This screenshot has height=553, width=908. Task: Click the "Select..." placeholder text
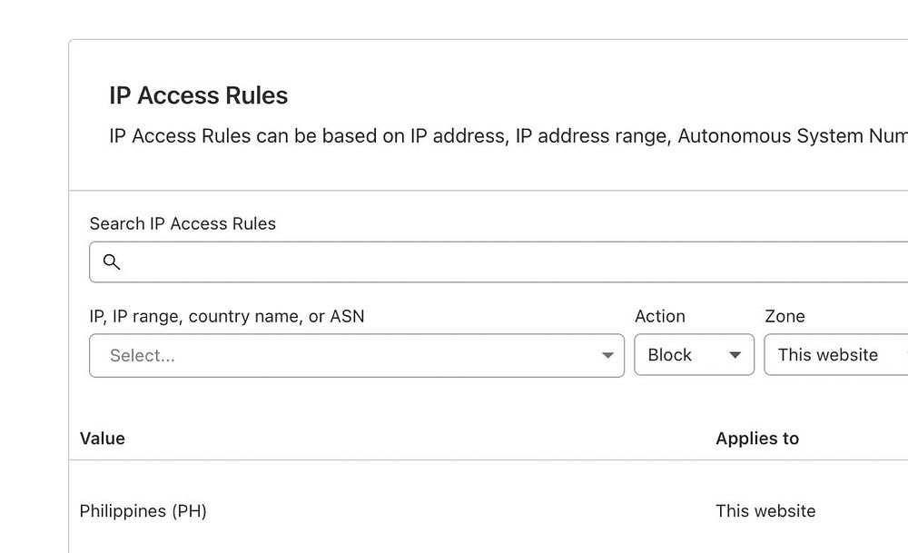143,356
